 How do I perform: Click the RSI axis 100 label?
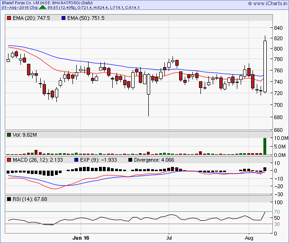278,202
